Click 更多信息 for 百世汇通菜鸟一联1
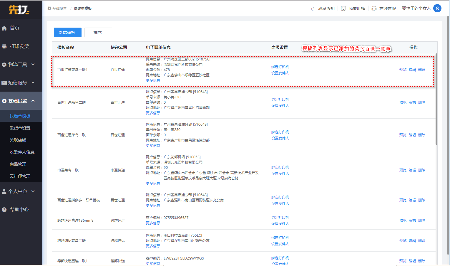The width and height of the screenshot is (450, 266). 153,80
